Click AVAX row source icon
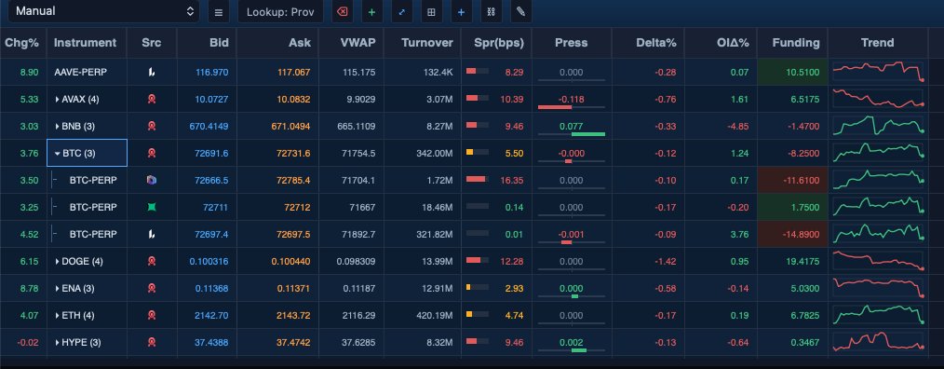Image resolution: width=944 pixels, height=369 pixels. tap(152, 100)
